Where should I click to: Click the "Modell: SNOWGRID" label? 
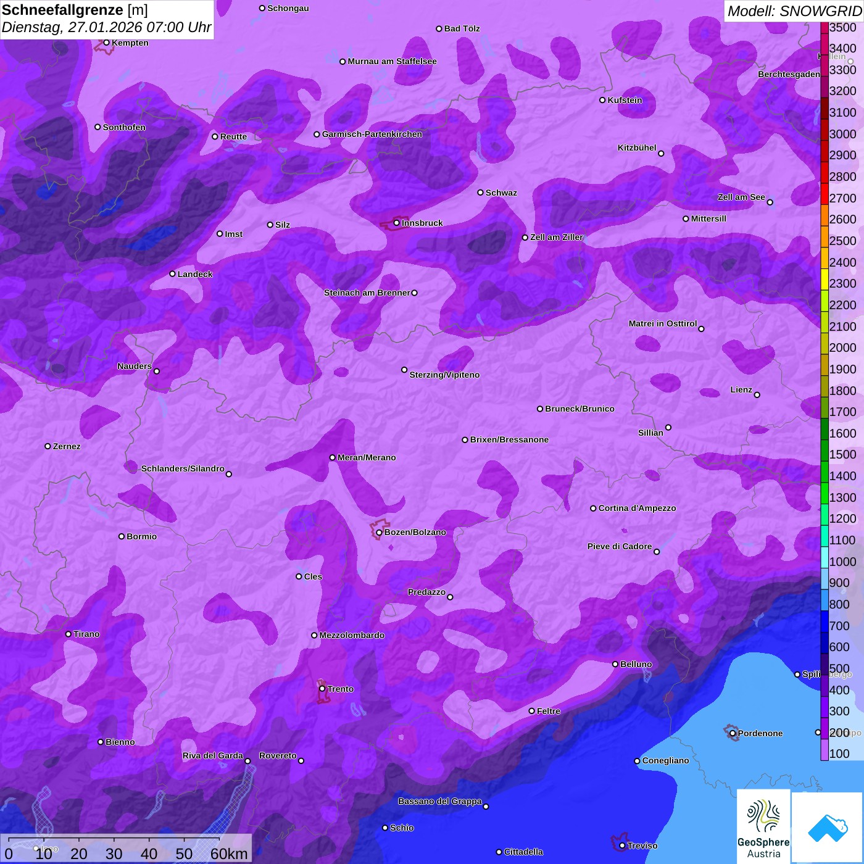[794, 11]
